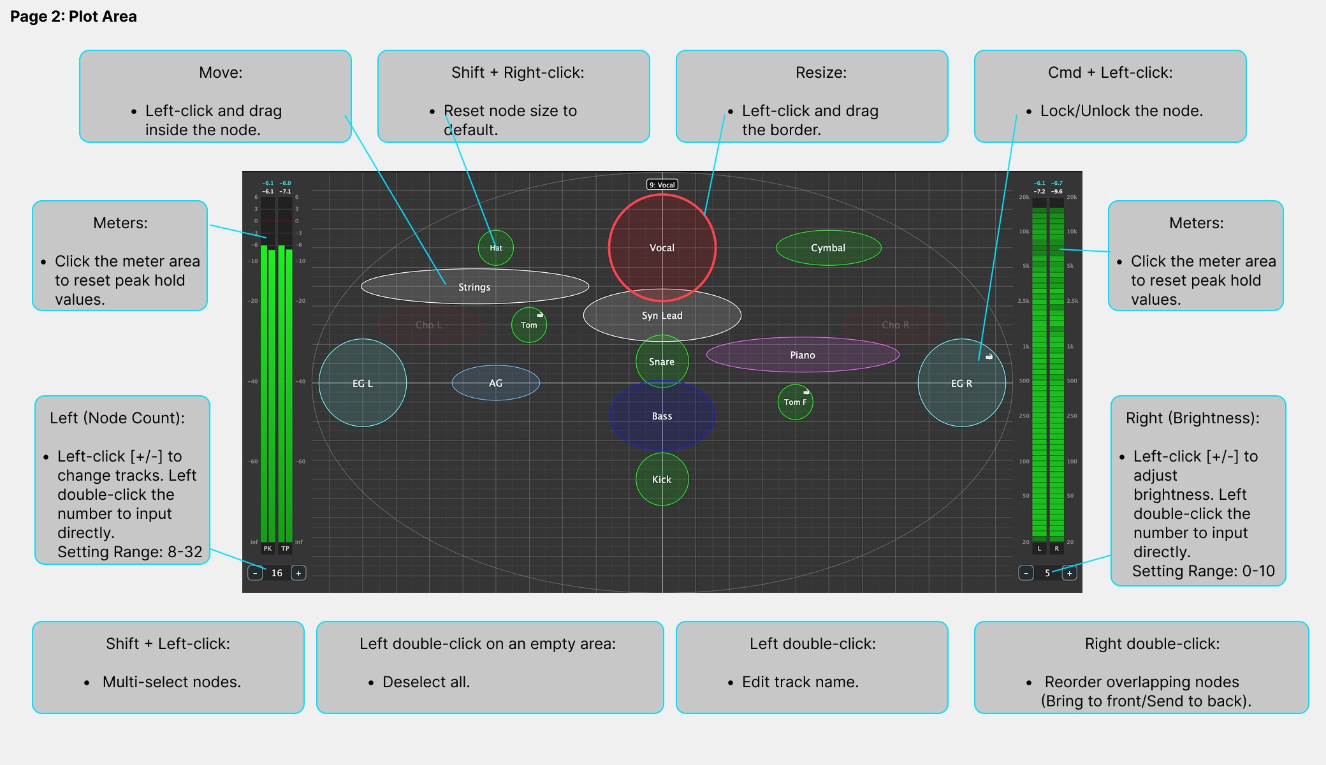Select the green Hat node
Screen dimensions: 1326x765
pos(496,248)
